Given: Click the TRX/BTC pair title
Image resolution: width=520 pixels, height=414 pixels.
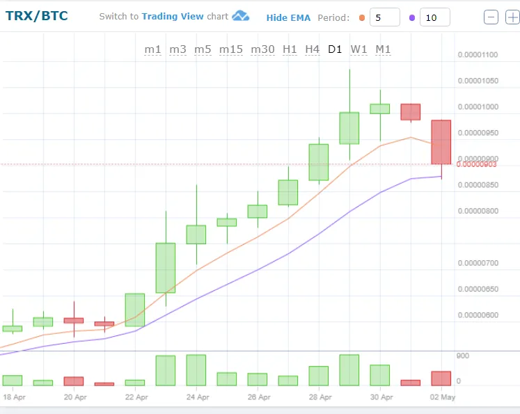Looking at the screenshot, I should (x=36, y=15).
